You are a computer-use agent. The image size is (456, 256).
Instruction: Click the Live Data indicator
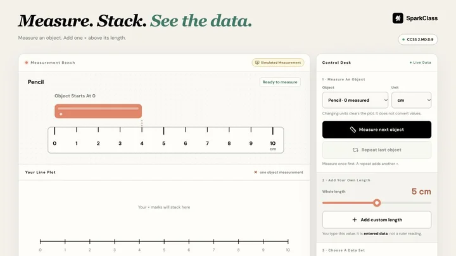(421, 63)
